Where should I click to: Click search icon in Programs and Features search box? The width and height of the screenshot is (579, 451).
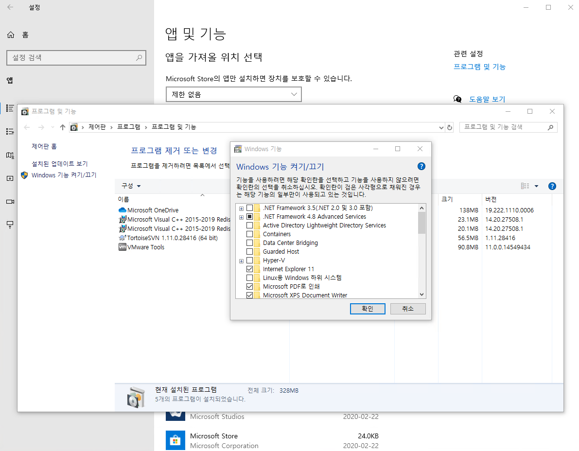click(550, 127)
